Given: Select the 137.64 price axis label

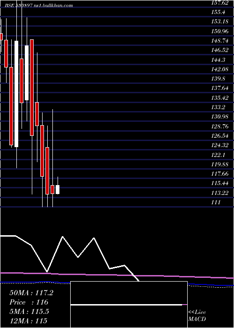Looking at the screenshot, I should coord(220,88).
